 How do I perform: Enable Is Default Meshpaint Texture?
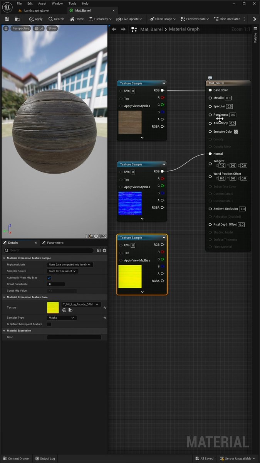[49, 324]
